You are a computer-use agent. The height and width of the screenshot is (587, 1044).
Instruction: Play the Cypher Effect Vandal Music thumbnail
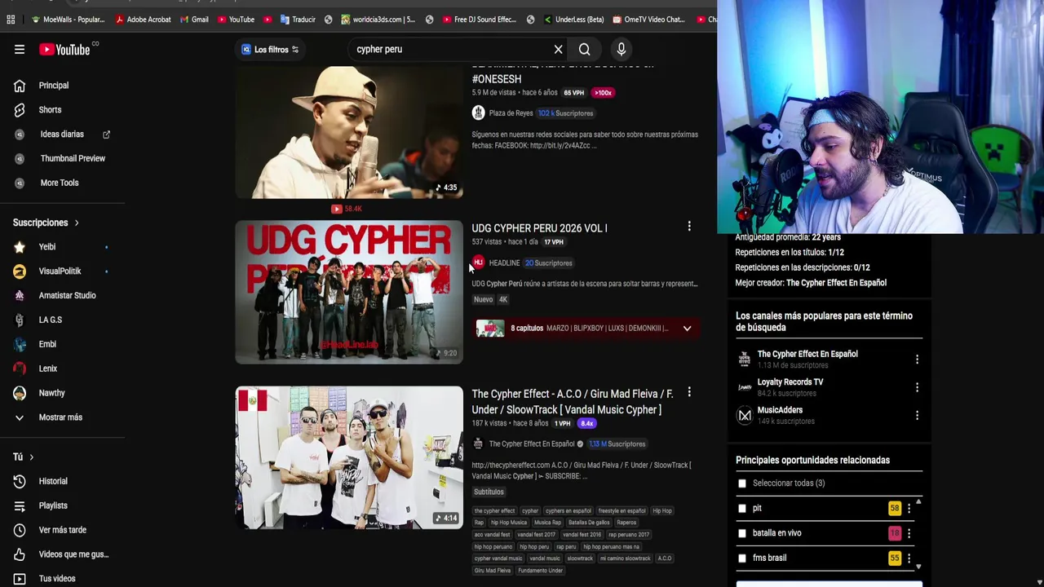(x=349, y=457)
